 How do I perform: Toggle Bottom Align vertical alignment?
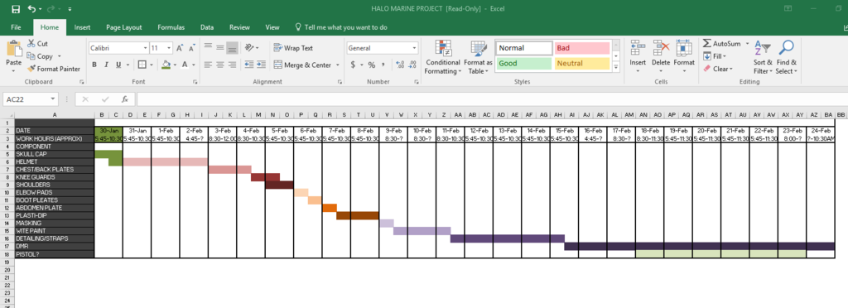(232, 47)
